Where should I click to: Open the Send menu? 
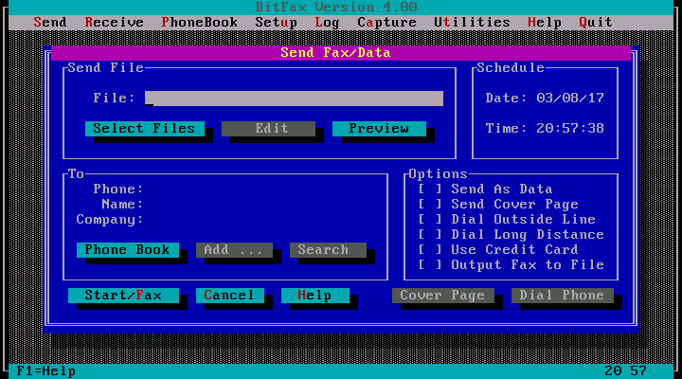click(50, 22)
